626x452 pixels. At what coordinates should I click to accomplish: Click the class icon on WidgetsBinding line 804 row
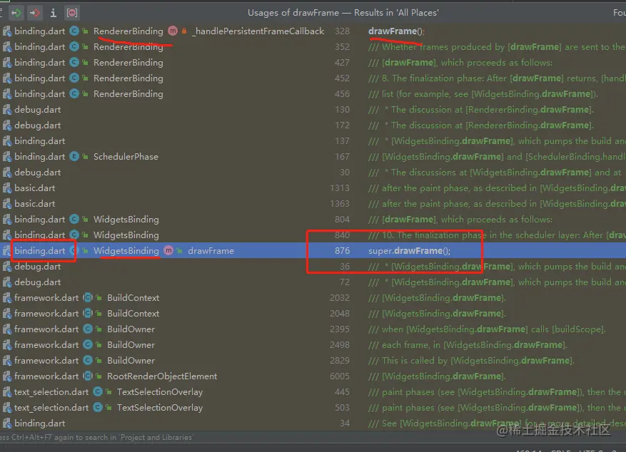tap(74, 219)
